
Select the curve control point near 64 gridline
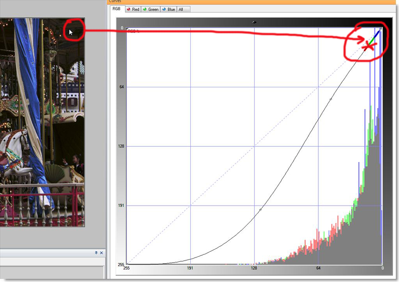click(330, 99)
